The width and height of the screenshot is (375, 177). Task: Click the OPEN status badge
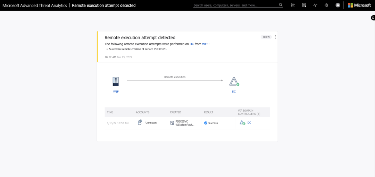(x=266, y=37)
